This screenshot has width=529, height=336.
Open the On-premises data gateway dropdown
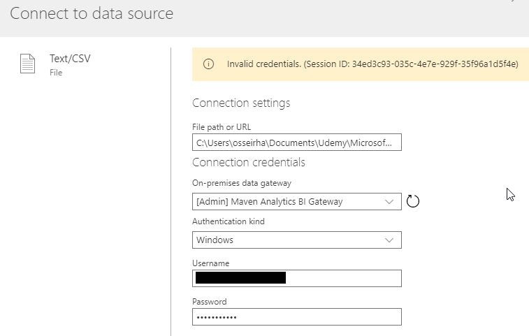(297, 201)
